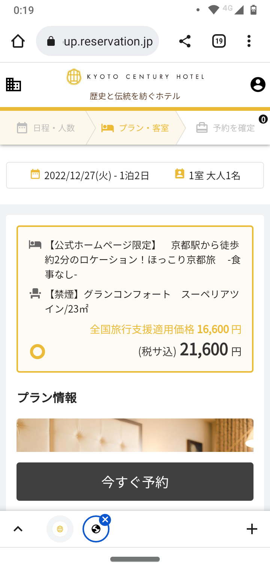The width and height of the screenshot is (270, 571).
Task: Close the globe tab with X badge
Action: (x=105, y=520)
